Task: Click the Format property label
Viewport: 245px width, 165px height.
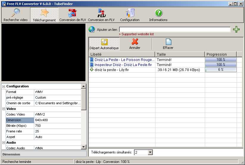Action: 20,92
